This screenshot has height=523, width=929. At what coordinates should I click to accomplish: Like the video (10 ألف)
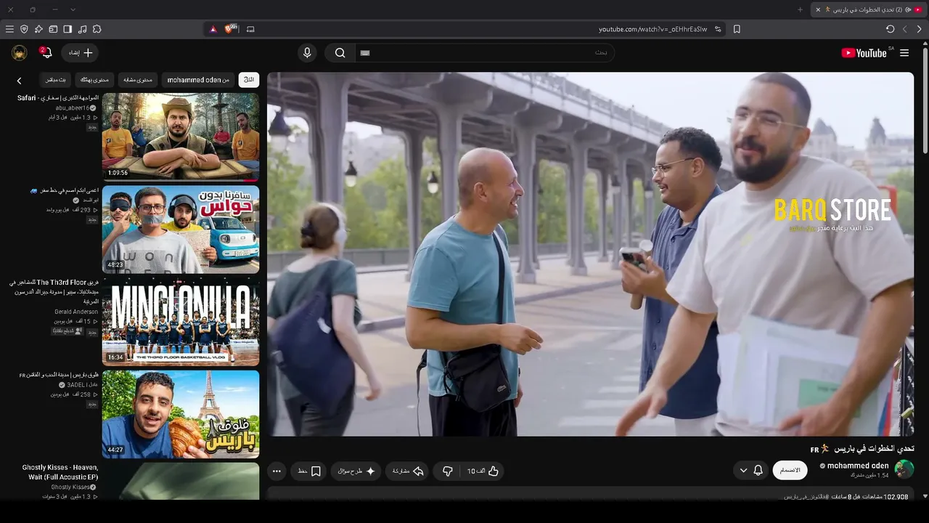[x=483, y=471]
